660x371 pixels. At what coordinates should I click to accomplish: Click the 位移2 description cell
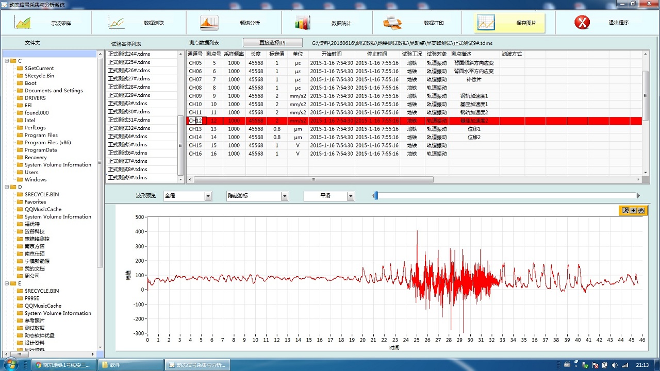[x=474, y=138]
